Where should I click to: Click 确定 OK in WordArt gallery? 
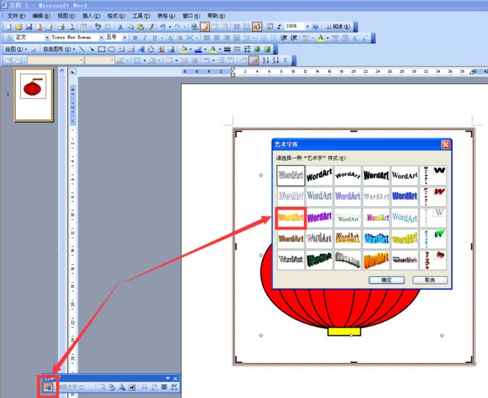point(387,280)
